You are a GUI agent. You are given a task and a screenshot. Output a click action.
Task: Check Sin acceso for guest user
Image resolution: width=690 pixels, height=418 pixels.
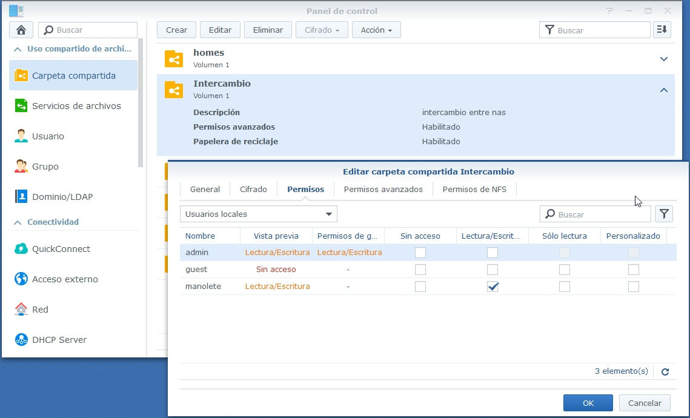tap(420, 270)
